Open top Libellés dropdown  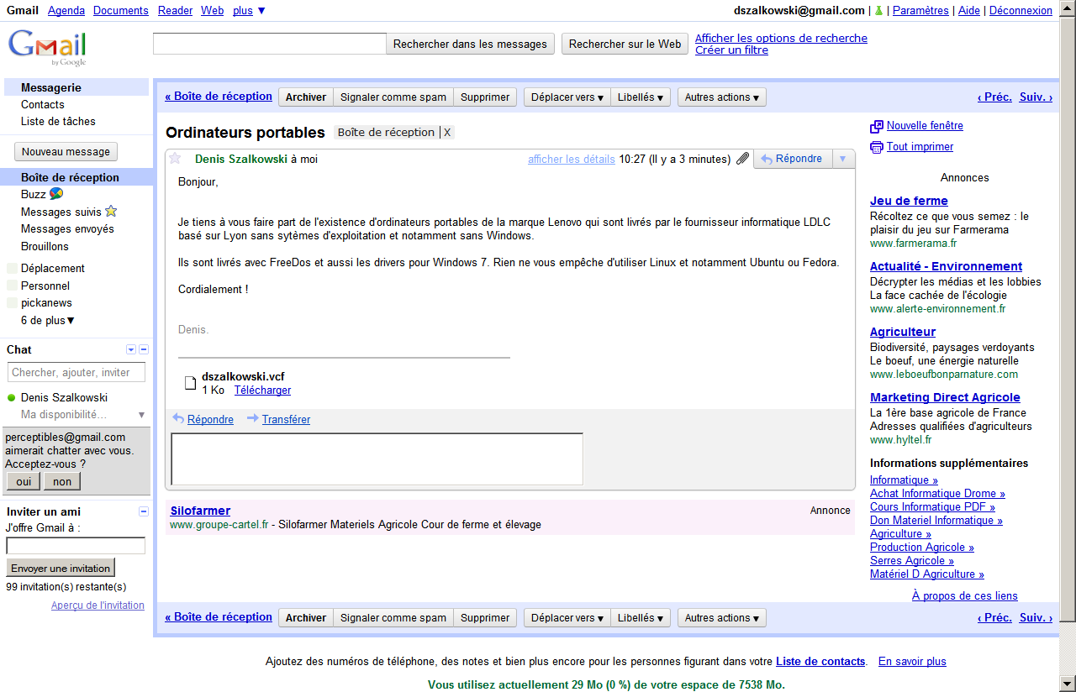coord(641,97)
